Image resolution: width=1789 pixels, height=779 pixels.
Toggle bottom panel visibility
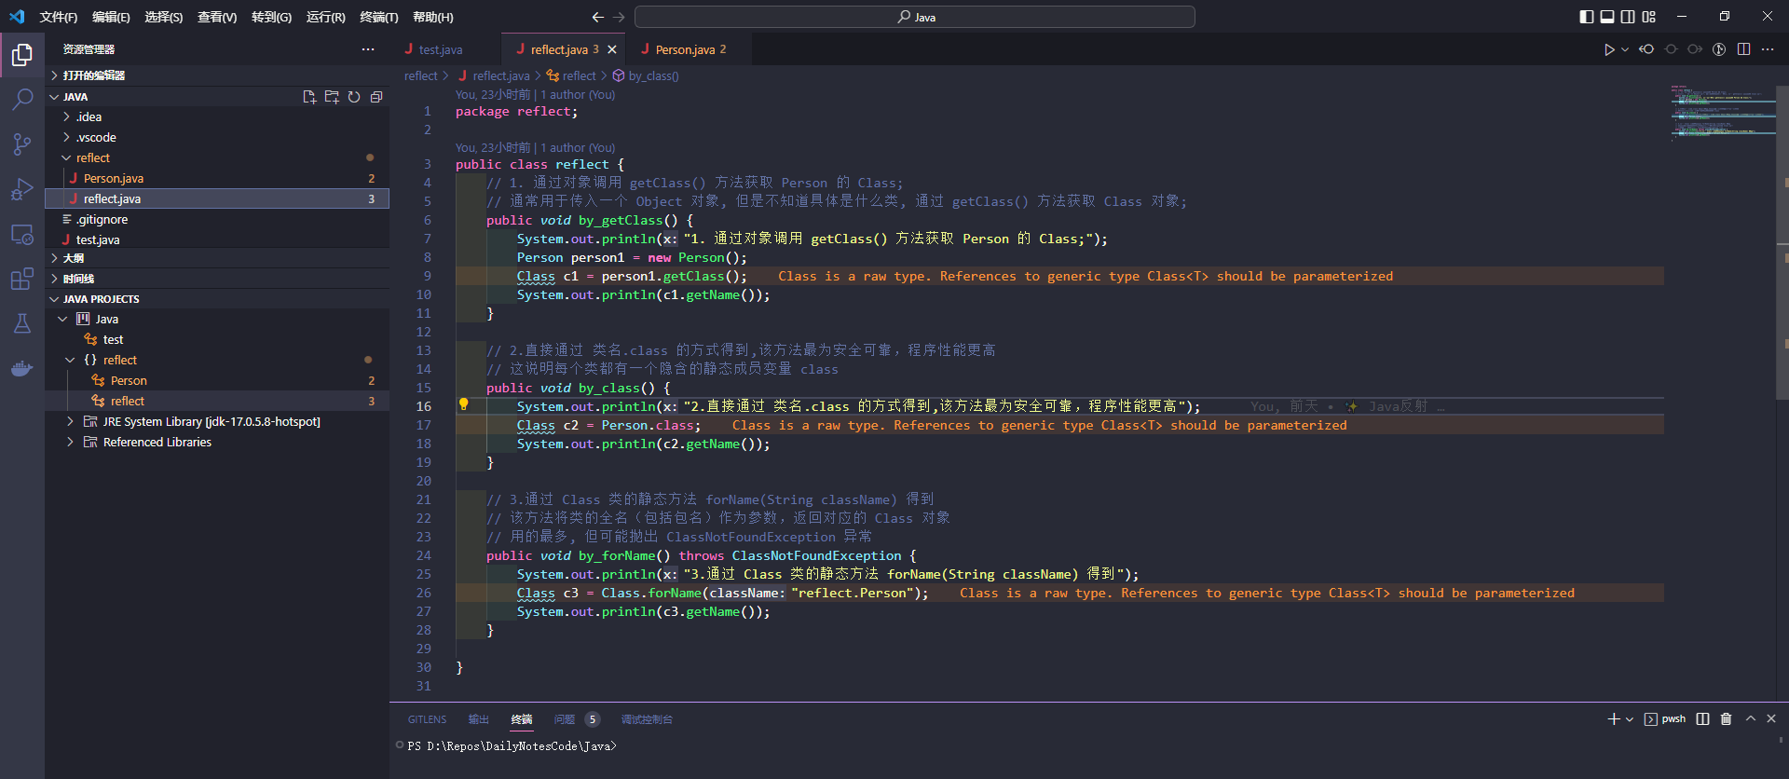point(1607,17)
